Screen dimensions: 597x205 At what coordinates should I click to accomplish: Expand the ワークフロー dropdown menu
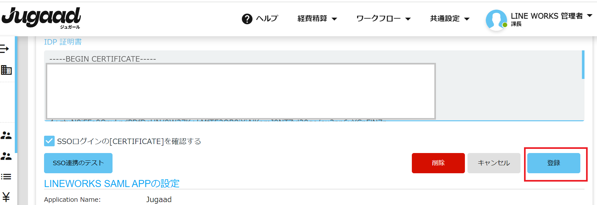(384, 19)
